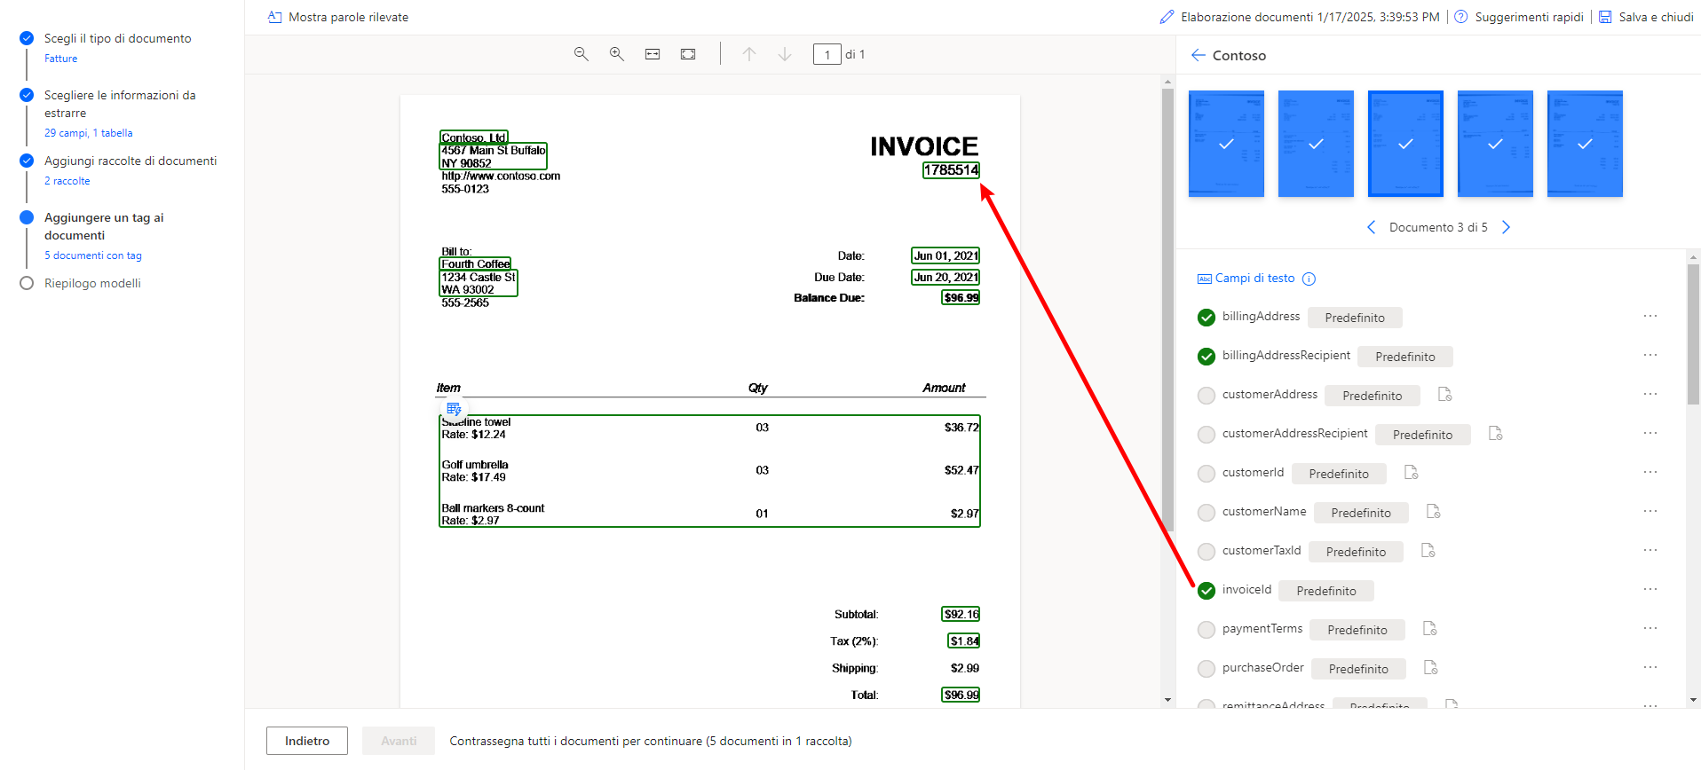
Task: Go to next page with down arrow
Action: click(x=785, y=54)
